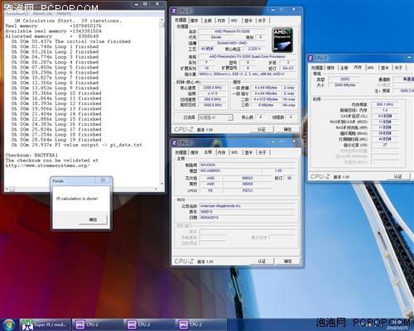Click 认证 button in CPU-Z memory window
This screenshot has height=331, width=414.
click(x=397, y=176)
